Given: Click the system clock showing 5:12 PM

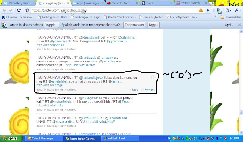Looking at the screenshot, I should [x=234, y=139].
